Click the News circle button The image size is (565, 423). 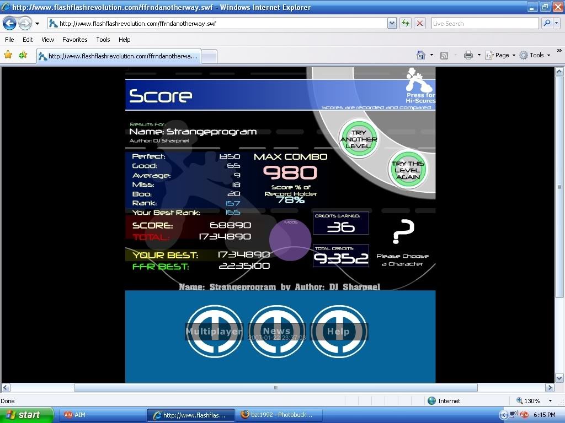[x=276, y=332]
